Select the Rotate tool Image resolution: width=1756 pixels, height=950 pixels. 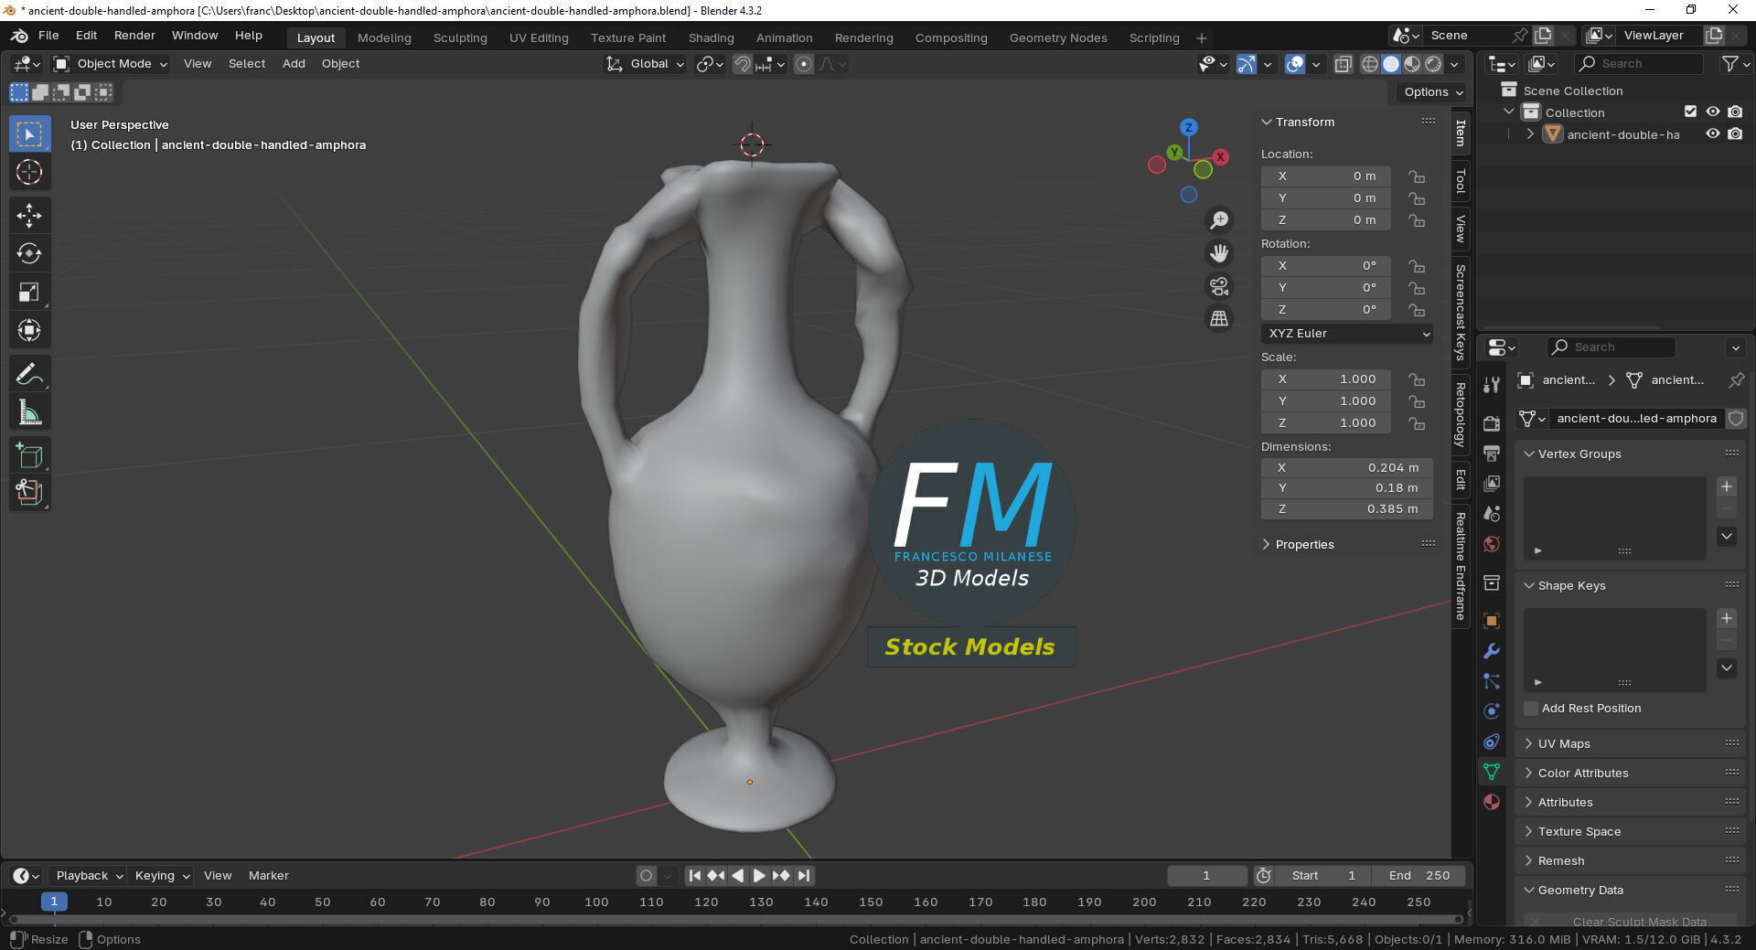coord(29,253)
